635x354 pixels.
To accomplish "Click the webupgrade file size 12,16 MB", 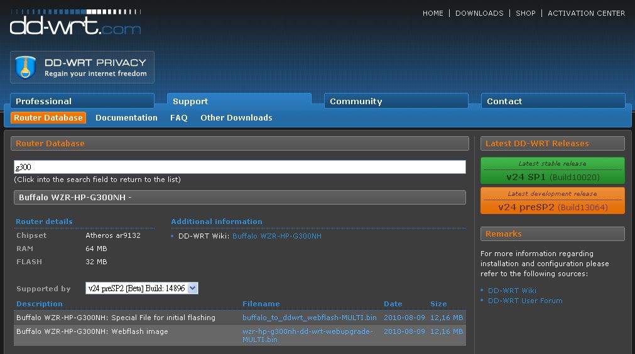I will [447, 331].
